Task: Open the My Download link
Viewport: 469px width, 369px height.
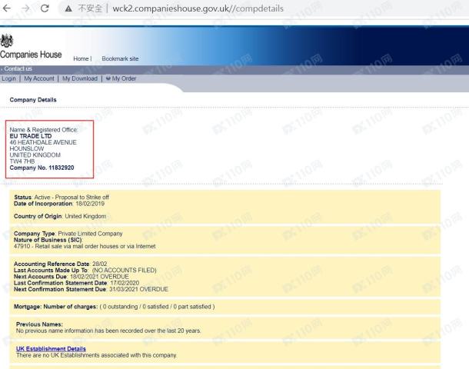Action: tap(80, 78)
